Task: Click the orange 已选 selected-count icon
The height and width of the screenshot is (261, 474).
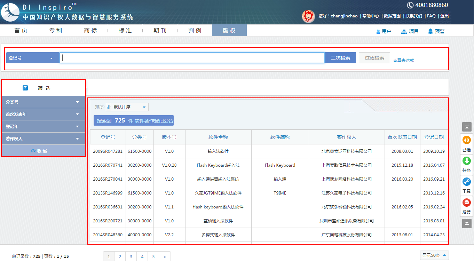Action: [467, 141]
